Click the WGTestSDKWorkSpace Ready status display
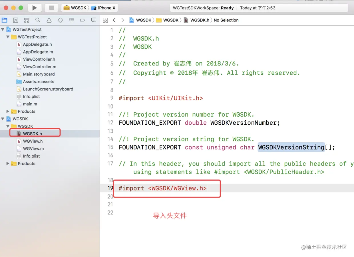This screenshot has width=354, height=257. [x=259, y=8]
